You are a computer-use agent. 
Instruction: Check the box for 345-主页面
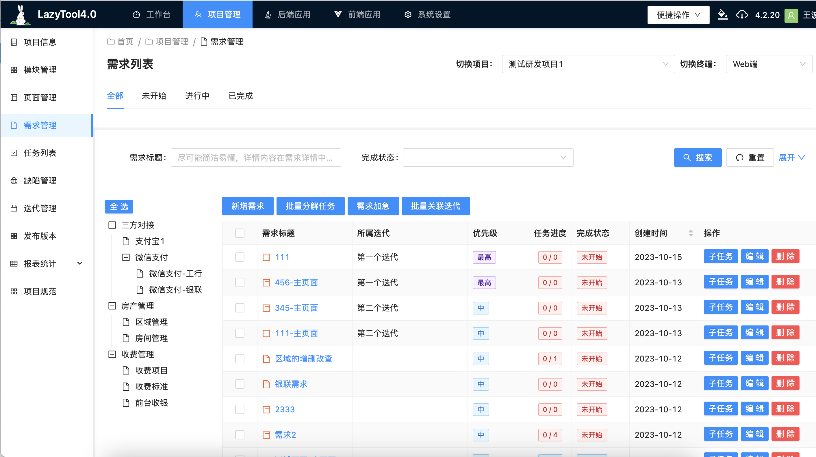240,308
